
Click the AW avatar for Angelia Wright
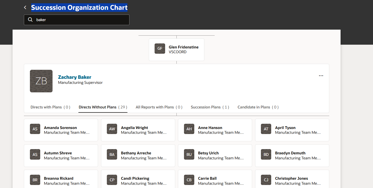tap(112, 129)
